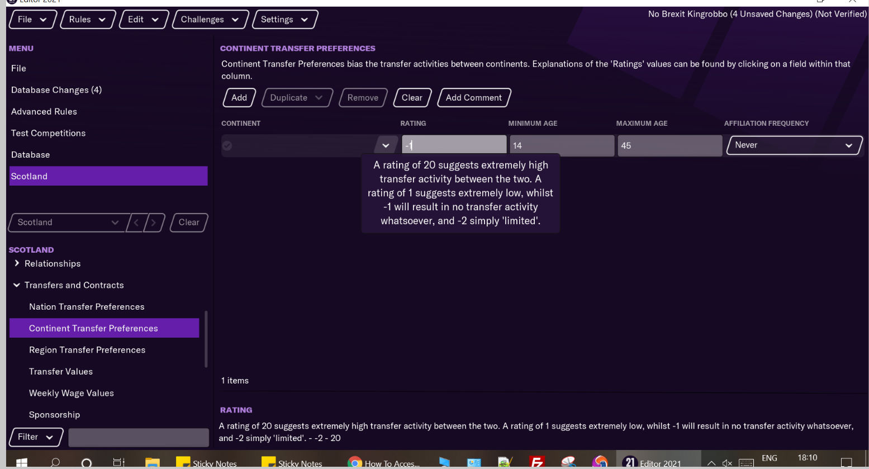Open the Task View taskbar icon
This screenshot has width=869, height=469.
(118, 463)
